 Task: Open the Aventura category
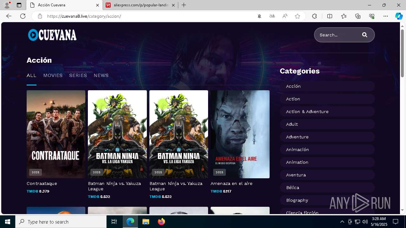click(x=327, y=175)
